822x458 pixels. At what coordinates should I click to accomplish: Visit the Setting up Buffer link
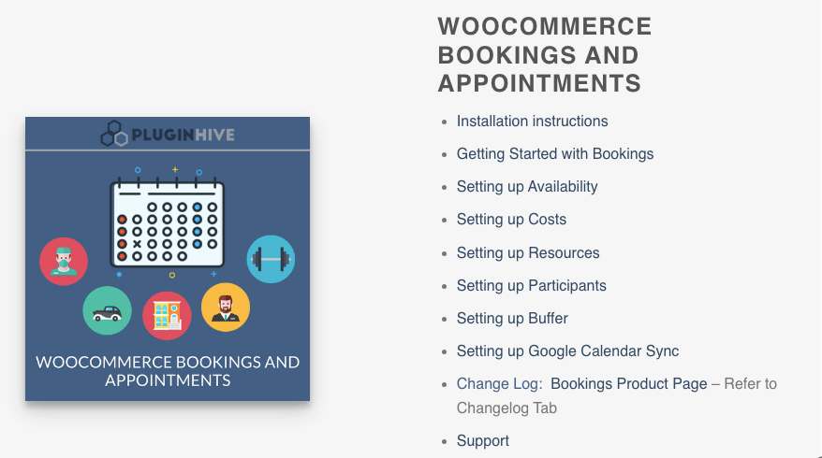click(512, 319)
